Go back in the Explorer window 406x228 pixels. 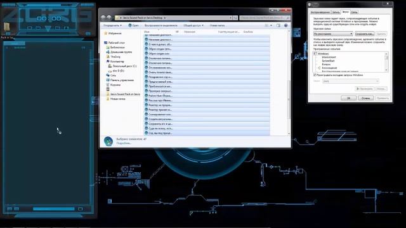click(103, 18)
